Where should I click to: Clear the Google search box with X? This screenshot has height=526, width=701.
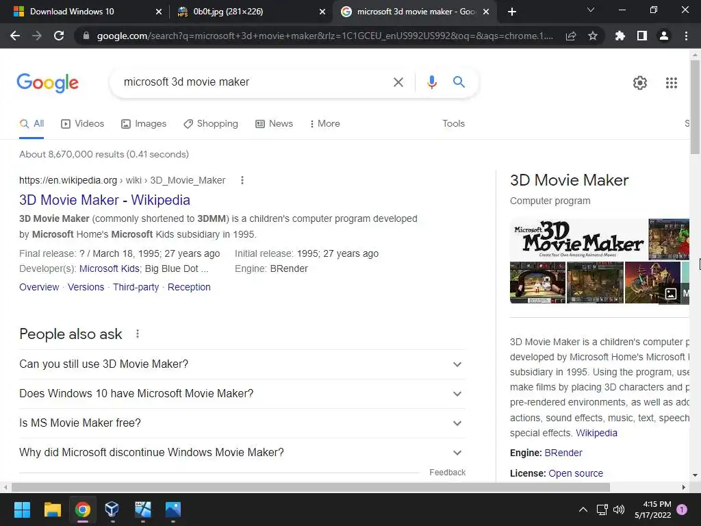click(398, 82)
